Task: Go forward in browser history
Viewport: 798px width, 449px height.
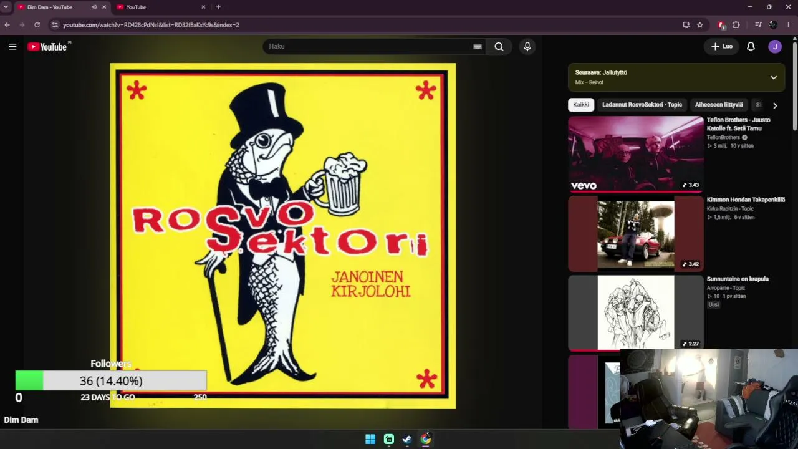Action: (x=22, y=25)
